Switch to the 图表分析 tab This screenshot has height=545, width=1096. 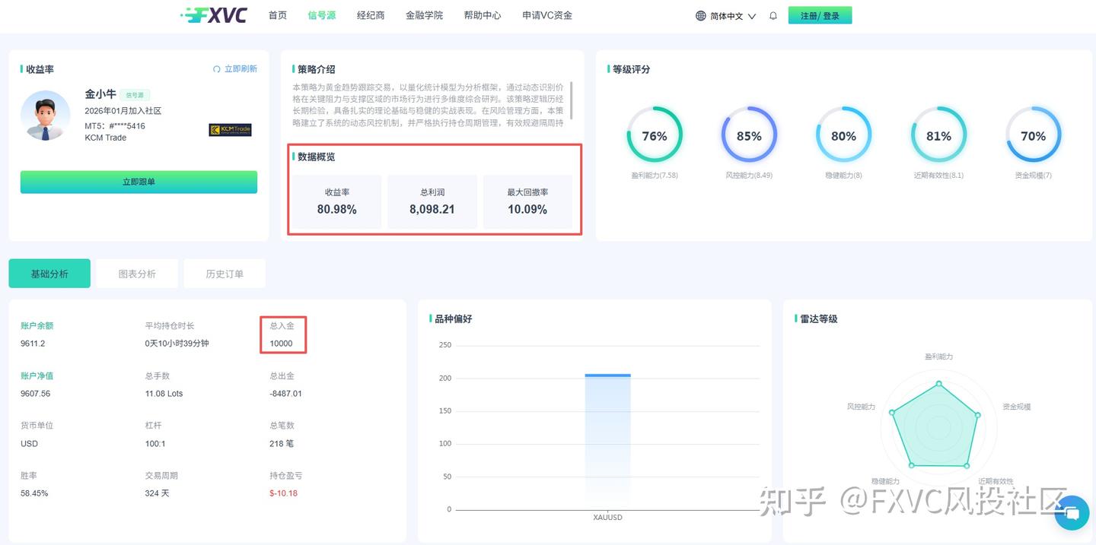coord(137,273)
